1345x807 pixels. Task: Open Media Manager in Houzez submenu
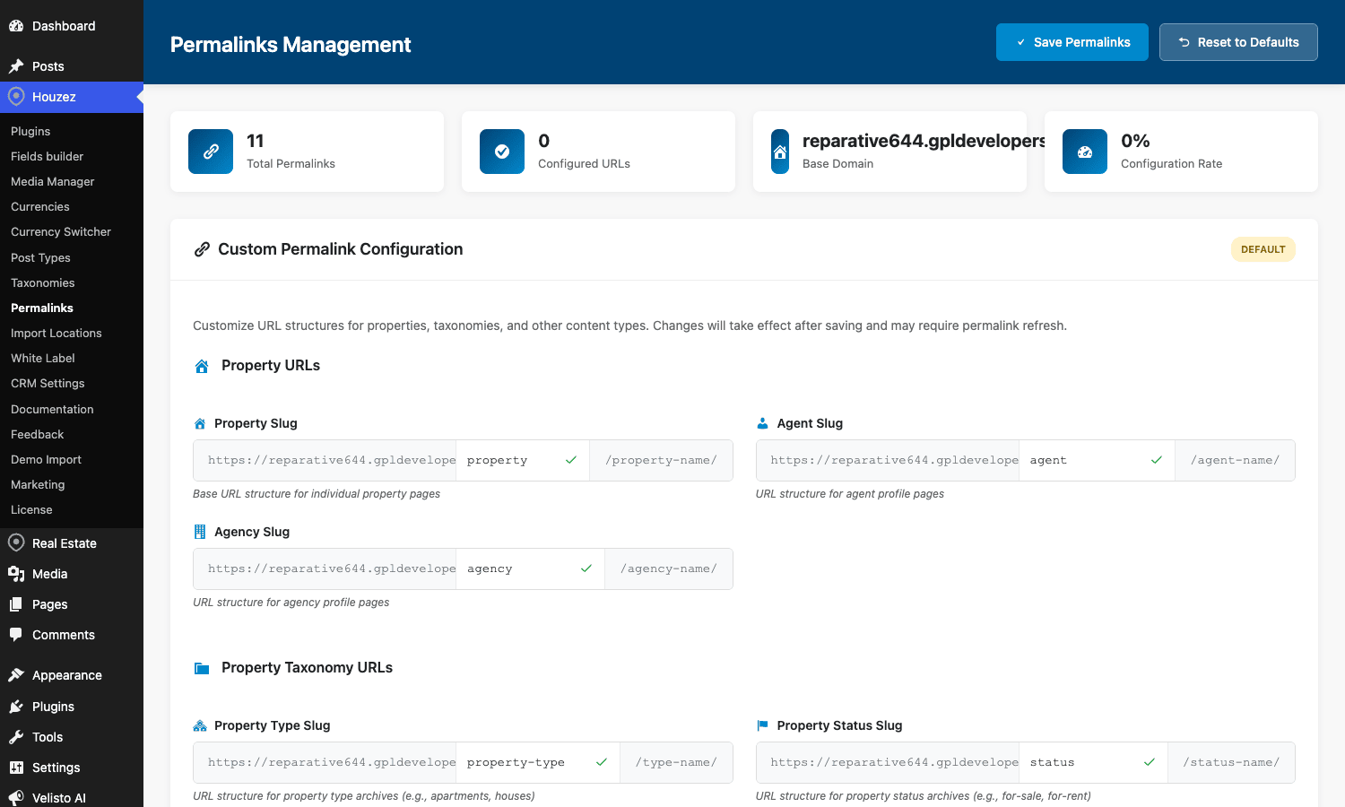52,181
